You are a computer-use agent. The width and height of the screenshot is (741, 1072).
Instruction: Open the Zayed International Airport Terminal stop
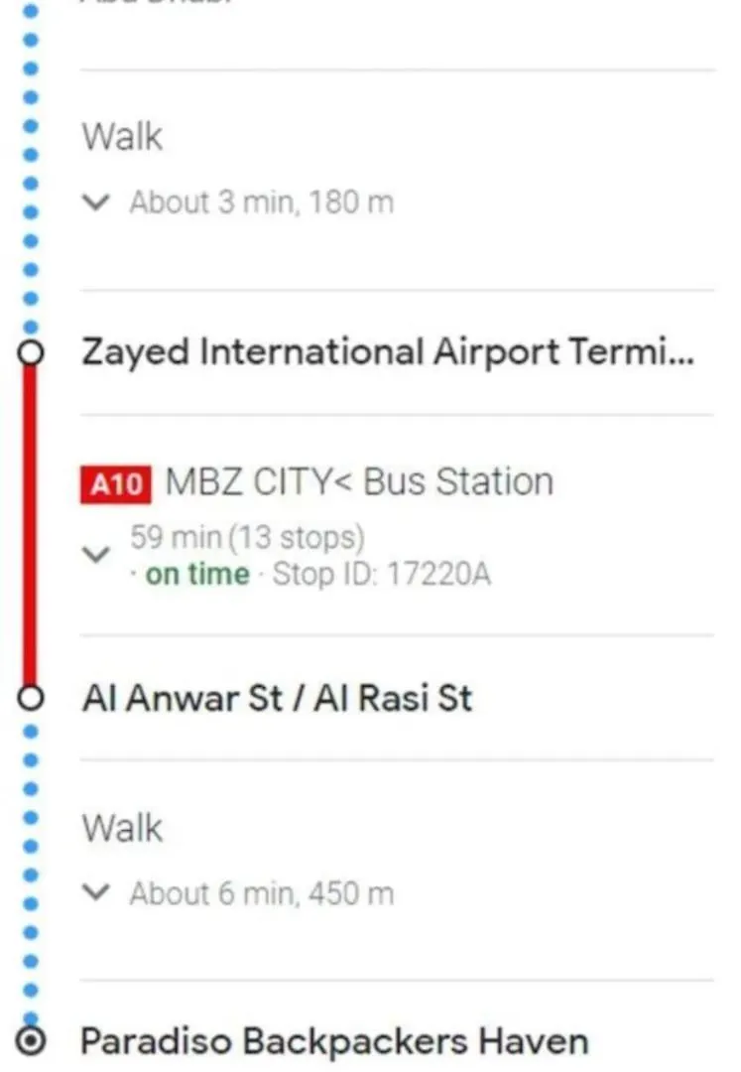388,352
